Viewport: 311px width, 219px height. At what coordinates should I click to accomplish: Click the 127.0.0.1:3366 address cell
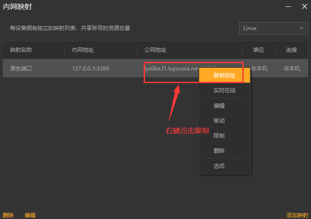90,69
